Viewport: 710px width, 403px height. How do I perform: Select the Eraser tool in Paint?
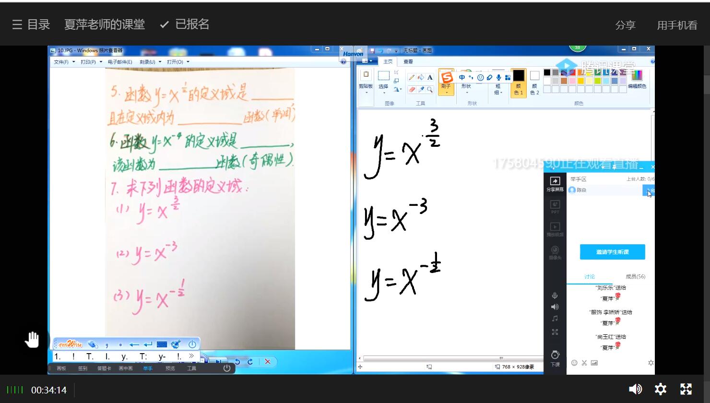point(412,90)
